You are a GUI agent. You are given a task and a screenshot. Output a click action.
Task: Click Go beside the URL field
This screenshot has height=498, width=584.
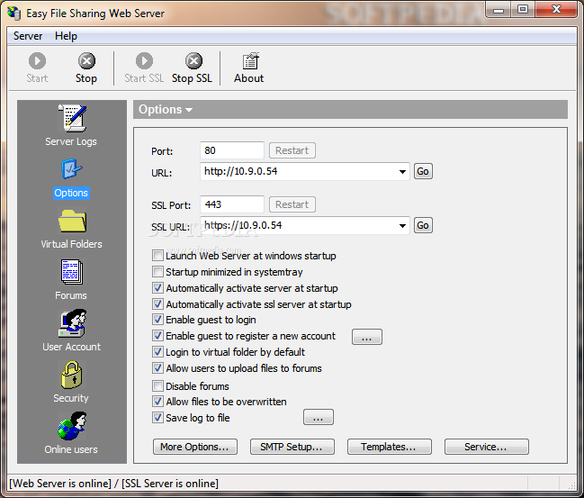[x=423, y=171]
